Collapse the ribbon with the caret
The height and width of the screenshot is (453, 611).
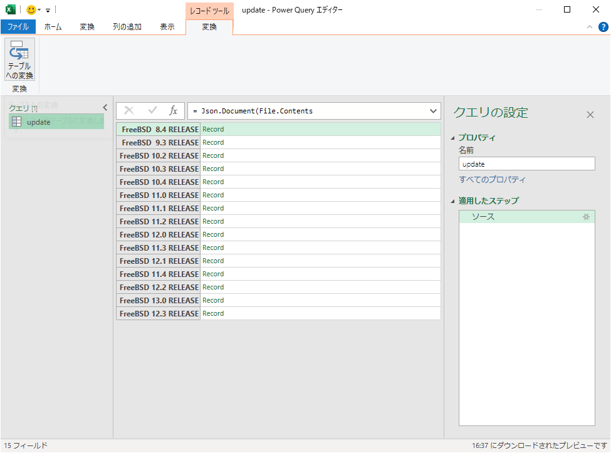(590, 27)
